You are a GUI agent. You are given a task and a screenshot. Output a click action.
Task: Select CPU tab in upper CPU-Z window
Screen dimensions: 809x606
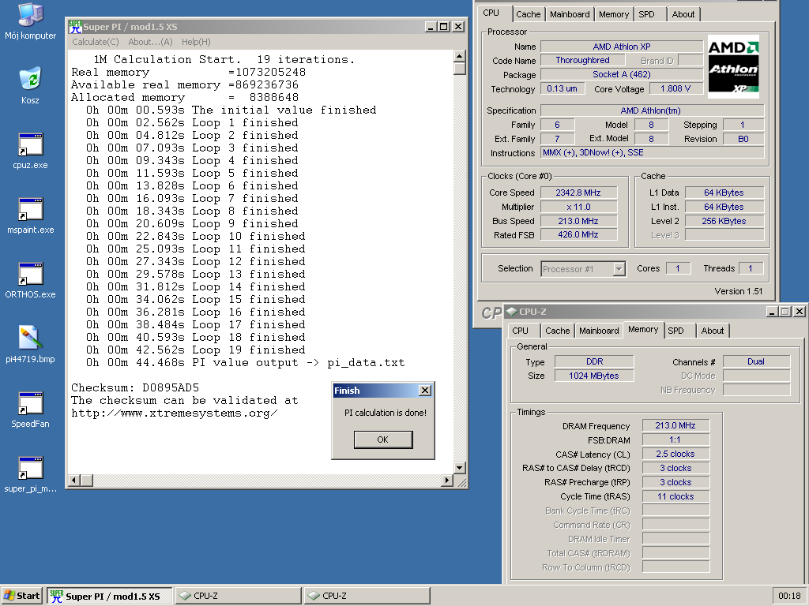(x=491, y=13)
